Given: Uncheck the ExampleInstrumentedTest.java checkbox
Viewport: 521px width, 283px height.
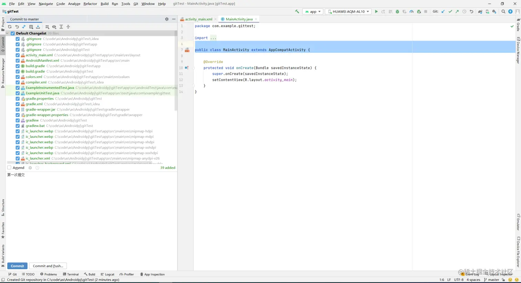Looking at the screenshot, I should 18,88.
